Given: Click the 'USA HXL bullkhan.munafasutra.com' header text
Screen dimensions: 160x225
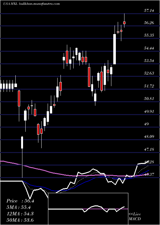Looking at the screenshot, I should (31, 4).
